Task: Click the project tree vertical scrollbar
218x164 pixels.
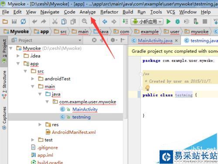Action: (126, 82)
